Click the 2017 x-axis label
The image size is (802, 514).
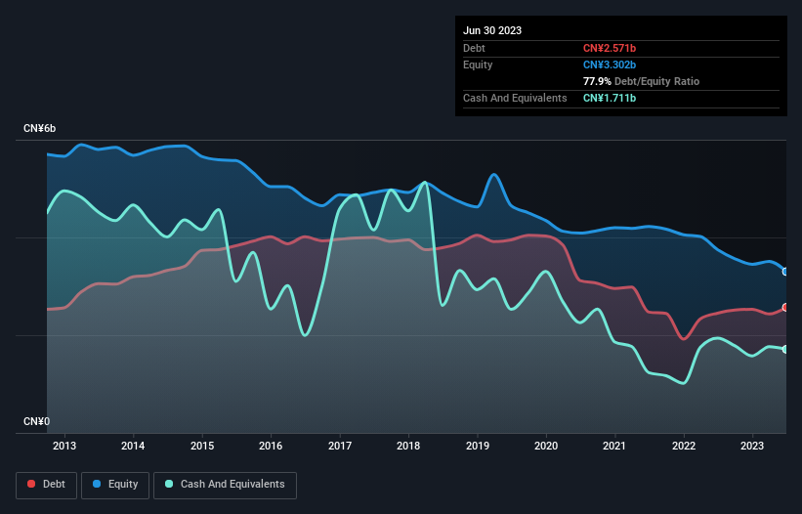340,446
